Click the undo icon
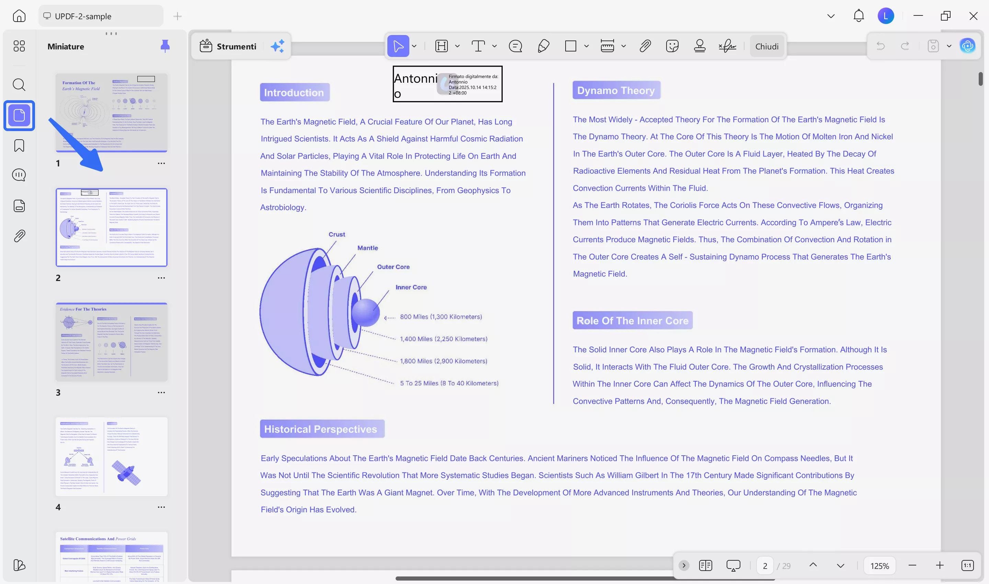989x584 pixels. (881, 46)
